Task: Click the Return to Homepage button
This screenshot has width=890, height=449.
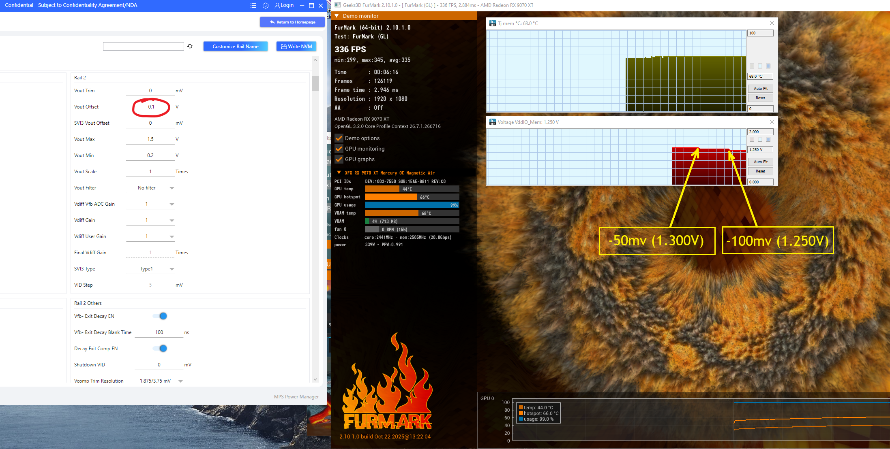Action: click(x=292, y=22)
